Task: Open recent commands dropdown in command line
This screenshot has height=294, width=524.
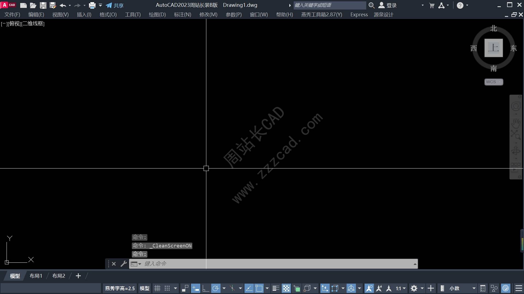Action: (136, 264)
